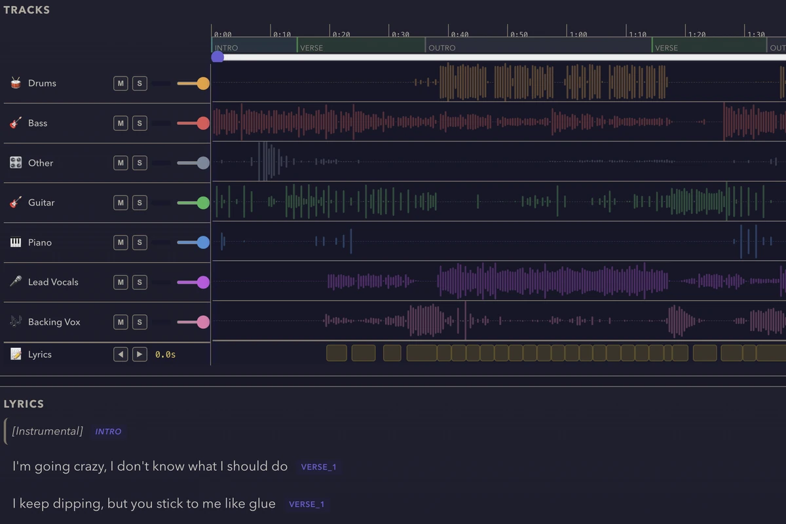This screenshot has width=786, height=524.
Task: Click the "Backing Vox" track name
Action: (x=54, y=322)
